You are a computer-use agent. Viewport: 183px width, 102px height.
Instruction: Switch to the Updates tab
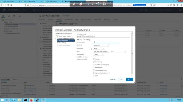(116, 20)
